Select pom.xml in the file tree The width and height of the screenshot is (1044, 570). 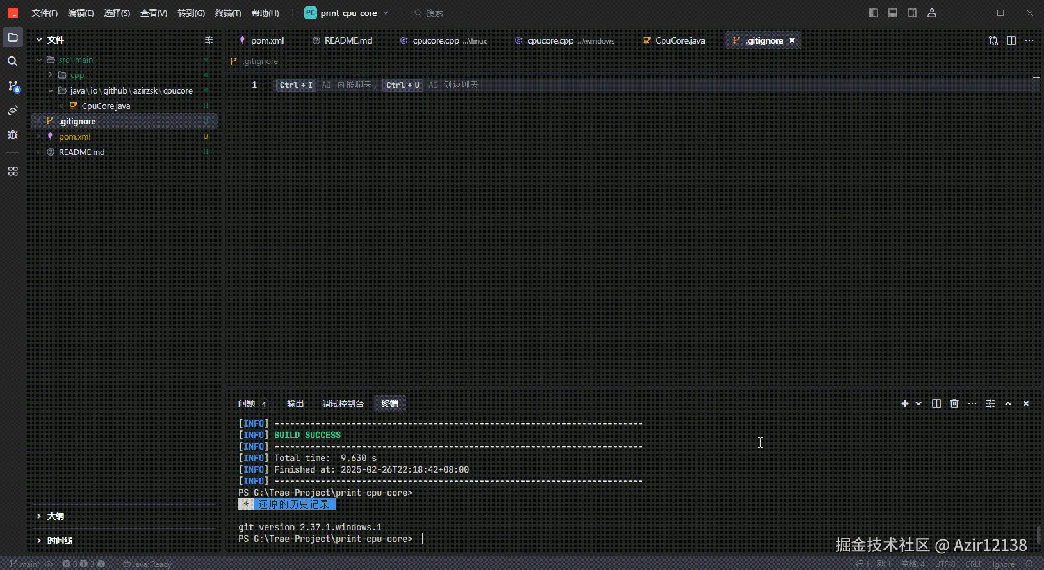point(124,136)
